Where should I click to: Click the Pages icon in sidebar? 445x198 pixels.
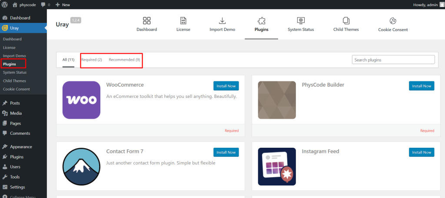coord(5,123)
